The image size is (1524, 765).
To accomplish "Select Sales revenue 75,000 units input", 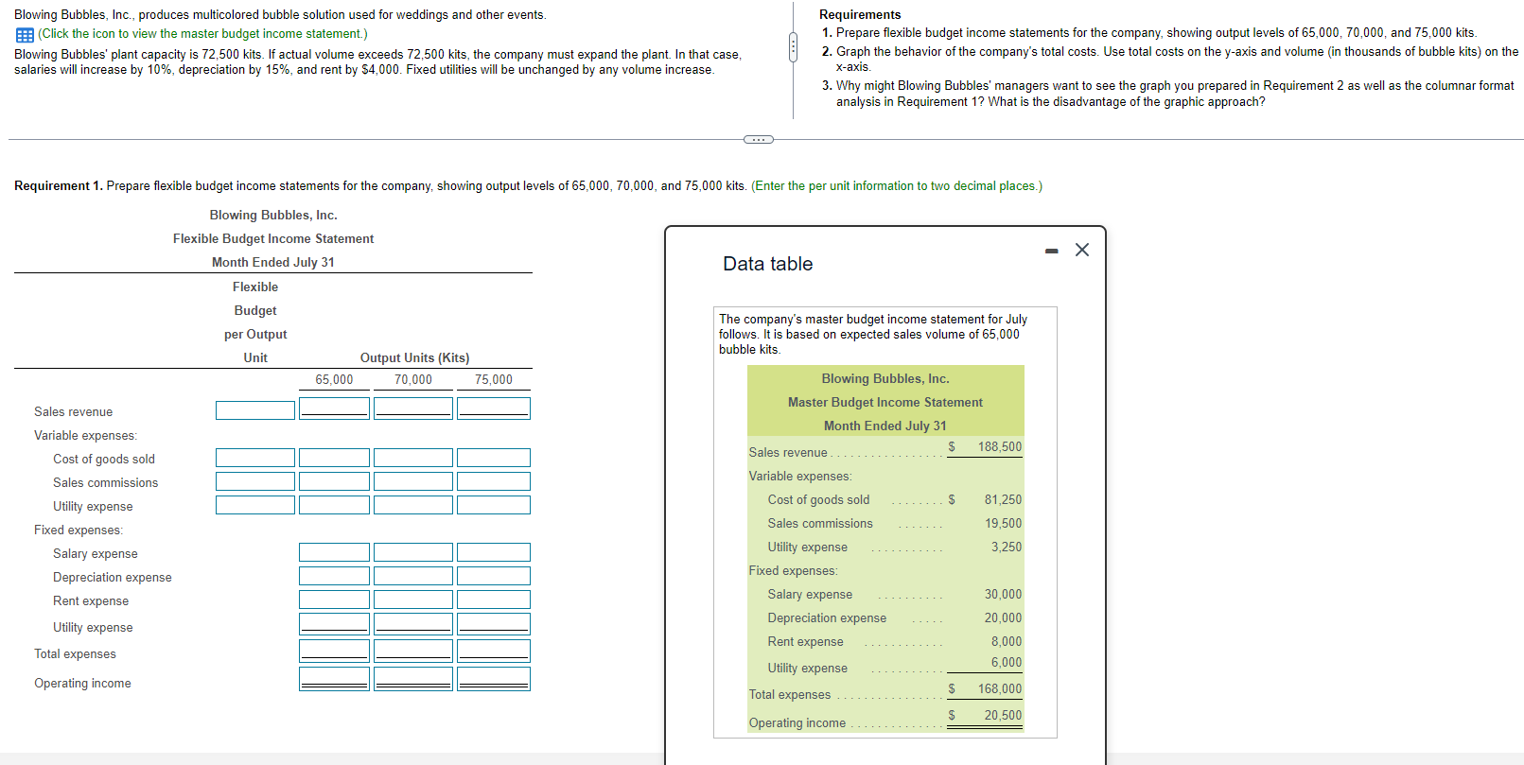I will [494, 409].
